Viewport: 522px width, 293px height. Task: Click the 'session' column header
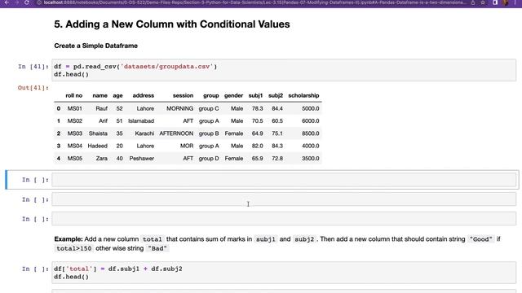click(x=183, y=95)
